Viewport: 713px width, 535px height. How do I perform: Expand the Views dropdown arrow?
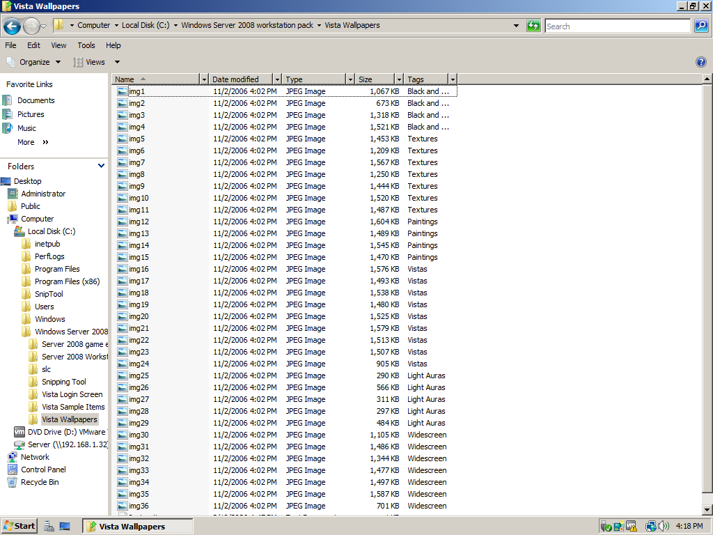point(117,62)
